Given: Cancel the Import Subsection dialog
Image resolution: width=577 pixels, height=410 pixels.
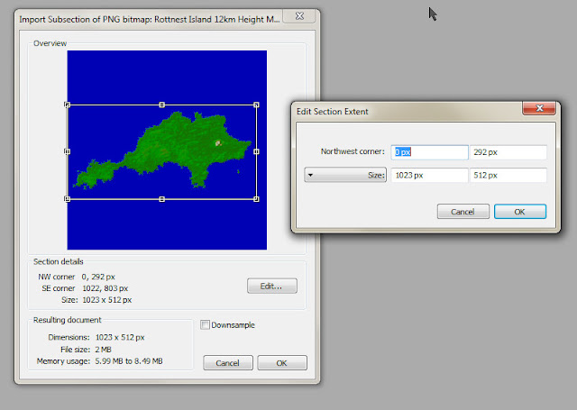Looking at the screenshot, I should 228,363.
